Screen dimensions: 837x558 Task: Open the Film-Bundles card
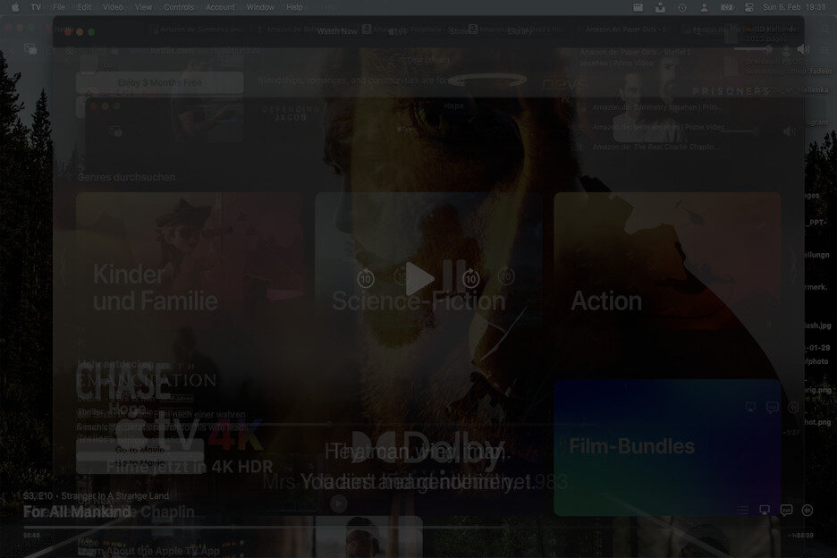667,447
